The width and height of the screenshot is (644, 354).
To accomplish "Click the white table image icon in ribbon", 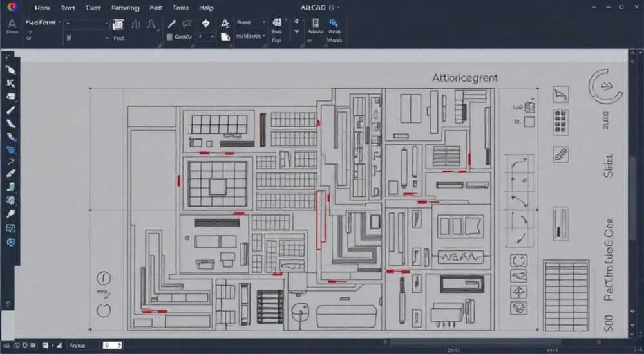I will [x=118, y=24].
